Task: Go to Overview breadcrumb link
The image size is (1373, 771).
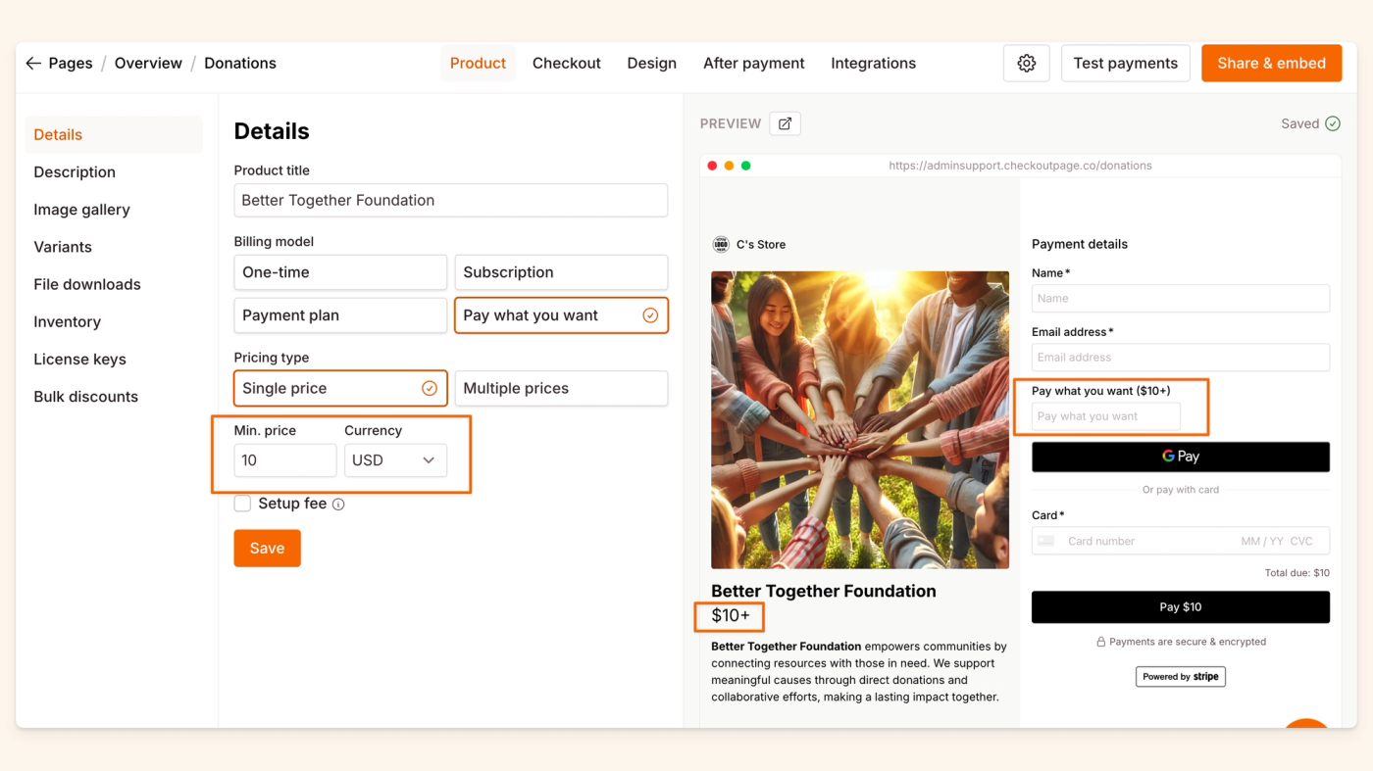Action: [x=148, y=63]
